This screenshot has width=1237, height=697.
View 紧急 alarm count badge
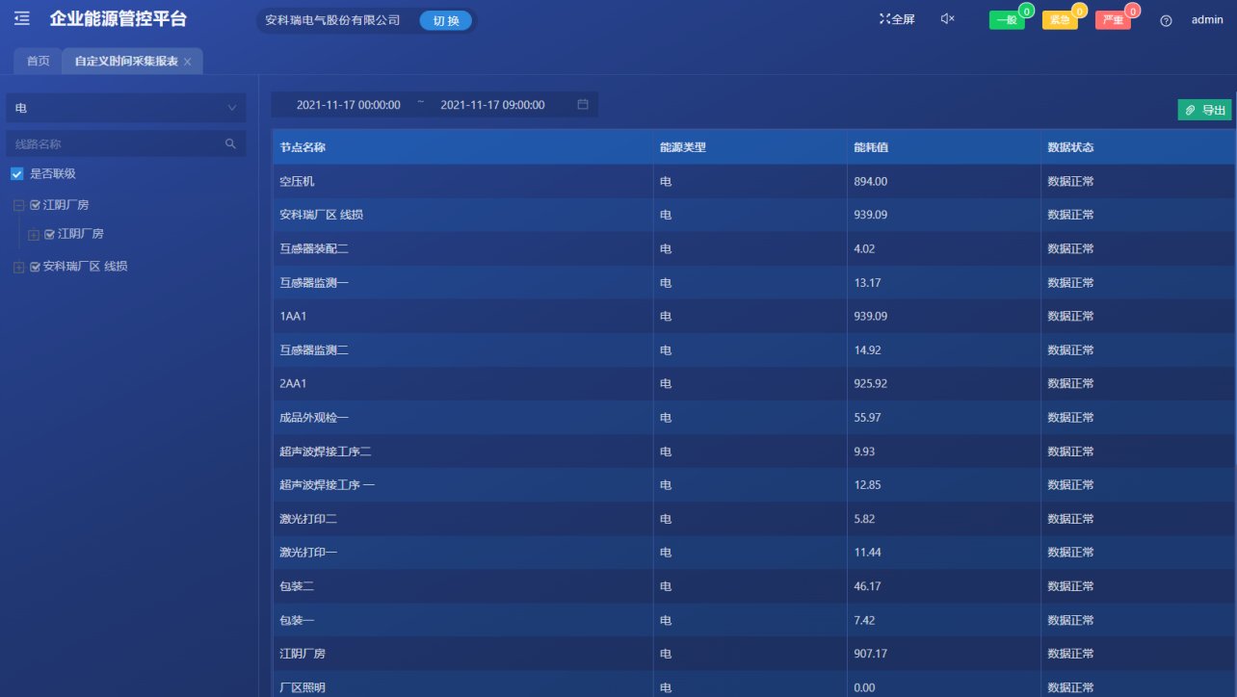(1082, 11)
